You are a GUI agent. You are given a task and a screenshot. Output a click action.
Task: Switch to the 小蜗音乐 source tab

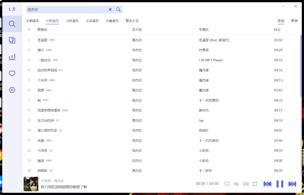click(32, 21)
